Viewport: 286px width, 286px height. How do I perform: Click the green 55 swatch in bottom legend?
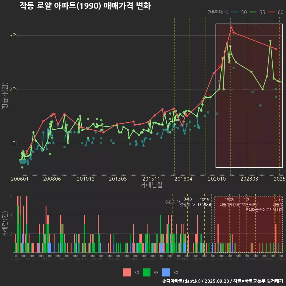pyautogui.click(x=147, y=272)
